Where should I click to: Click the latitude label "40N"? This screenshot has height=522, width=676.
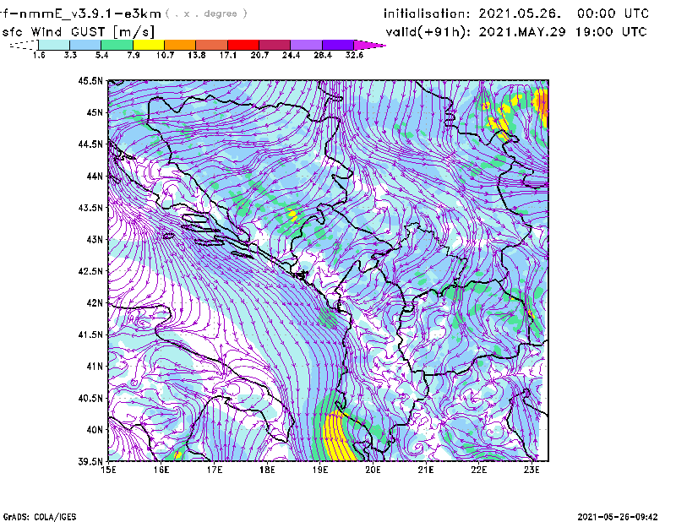(x=95, y=430)
